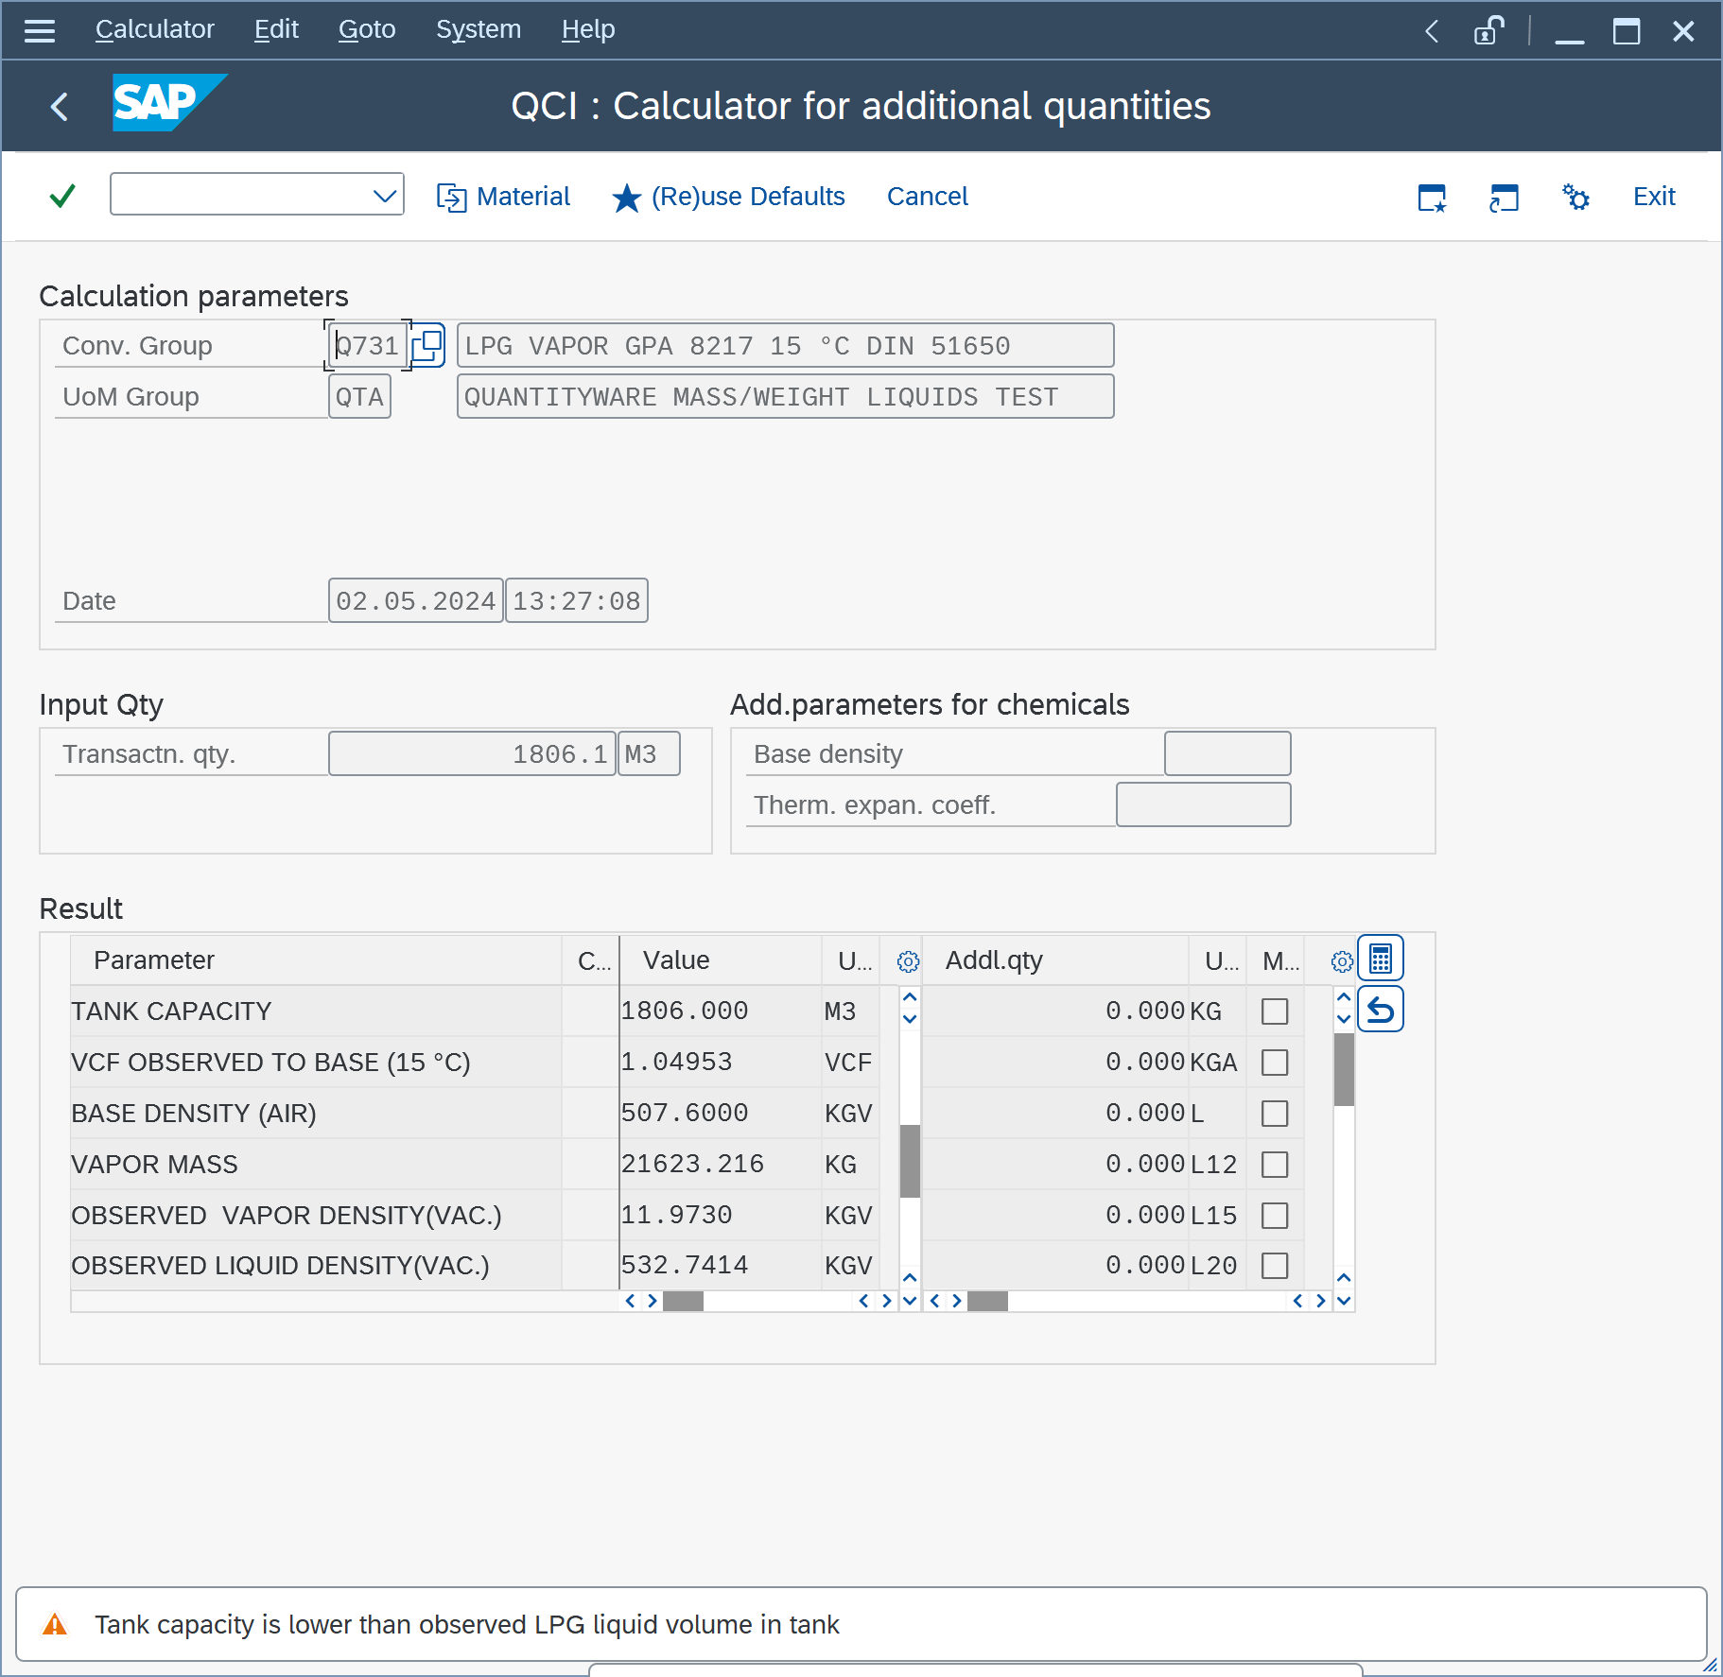This screenshot has height=1677, width=1723.
Task: Click the green checkmark confirm icon
Action: (61, 196)
